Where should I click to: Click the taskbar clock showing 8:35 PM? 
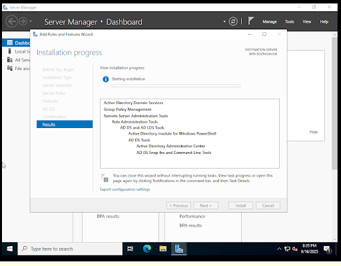(310, 249)
